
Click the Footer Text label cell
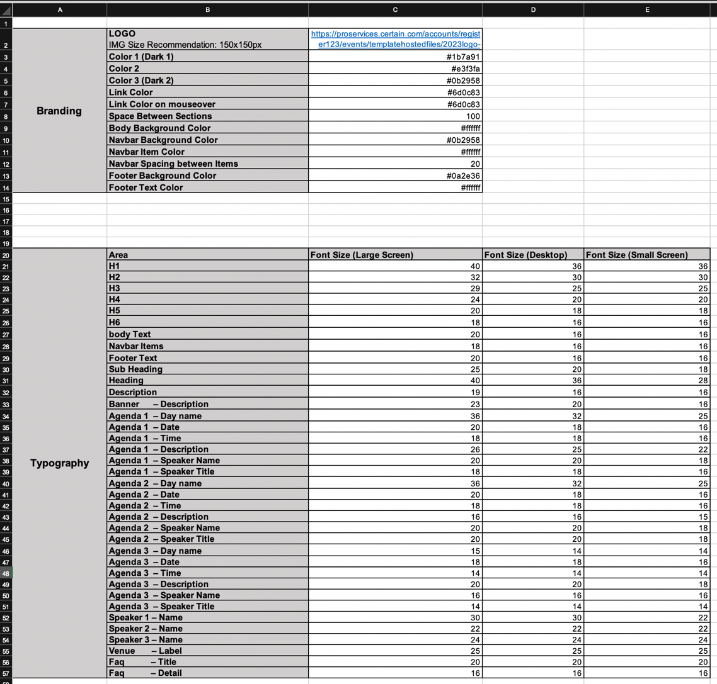207,358
